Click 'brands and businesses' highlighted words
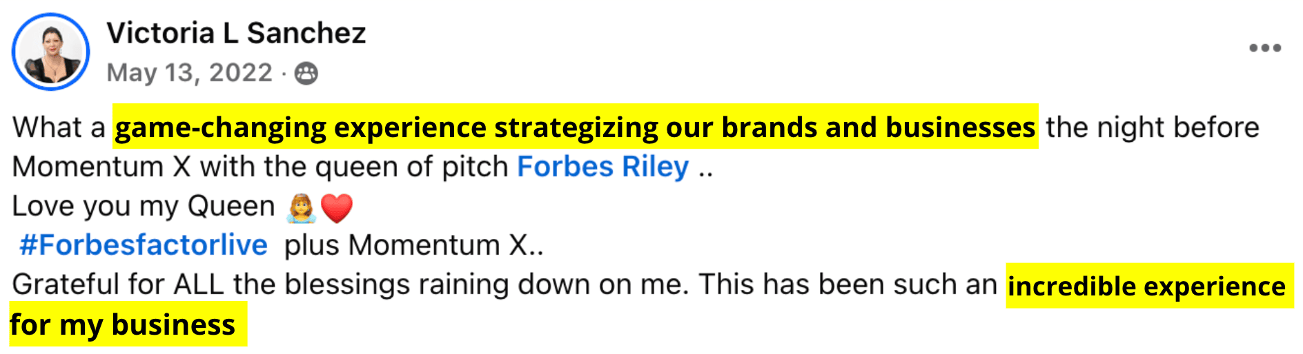Screen dimensions: 1303x354 tap(878, 127)
